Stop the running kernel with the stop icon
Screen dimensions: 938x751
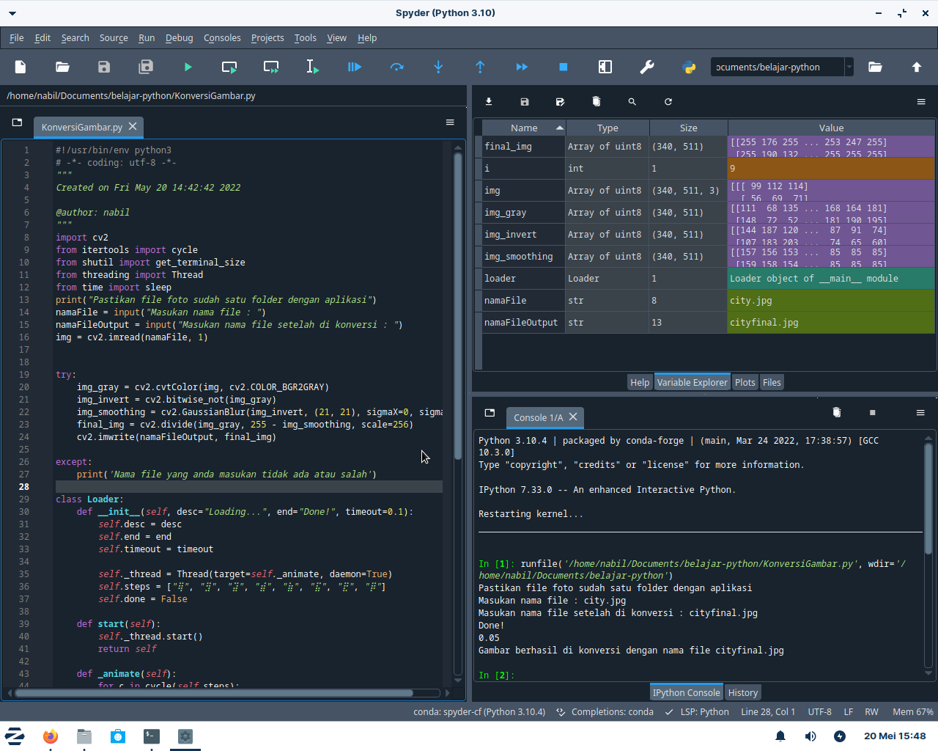(563, 67)
